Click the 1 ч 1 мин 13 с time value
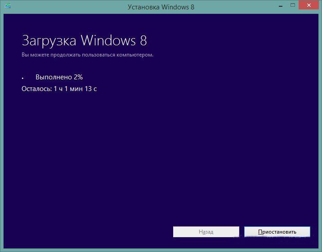 click(x=75, y=89)
